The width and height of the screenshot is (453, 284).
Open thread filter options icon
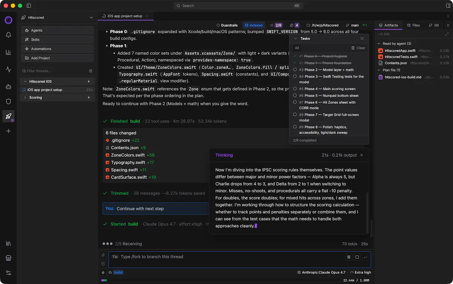[91, 71]
